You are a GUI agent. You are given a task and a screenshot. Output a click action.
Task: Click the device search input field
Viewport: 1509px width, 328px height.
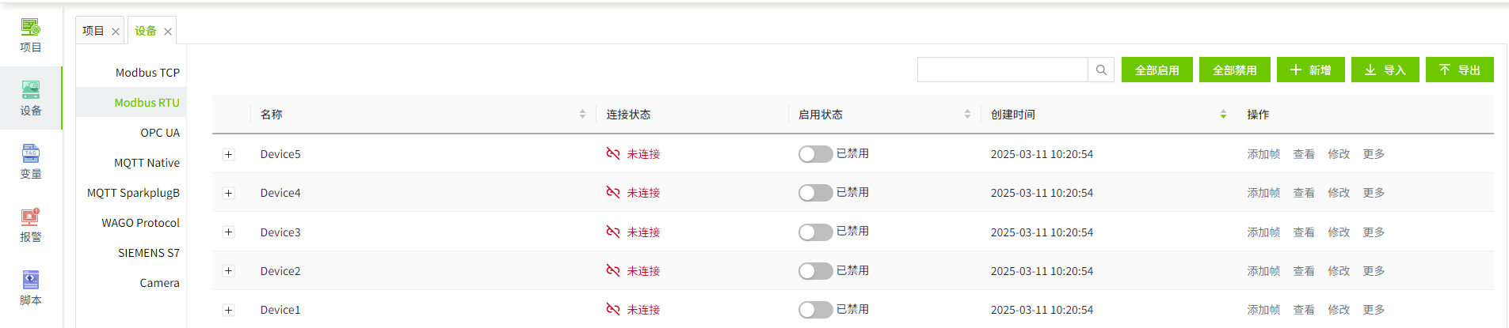[1002, 70]
